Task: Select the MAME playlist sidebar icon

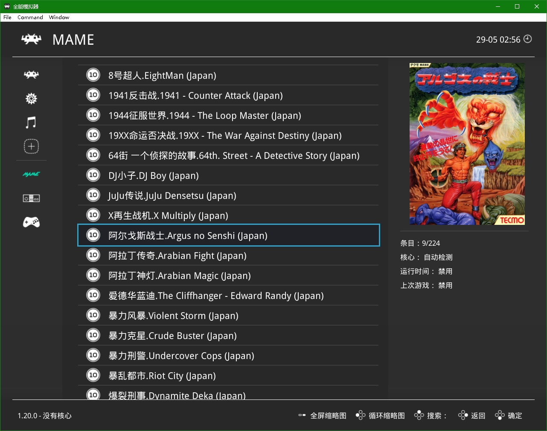Action: tap(31, 174)
